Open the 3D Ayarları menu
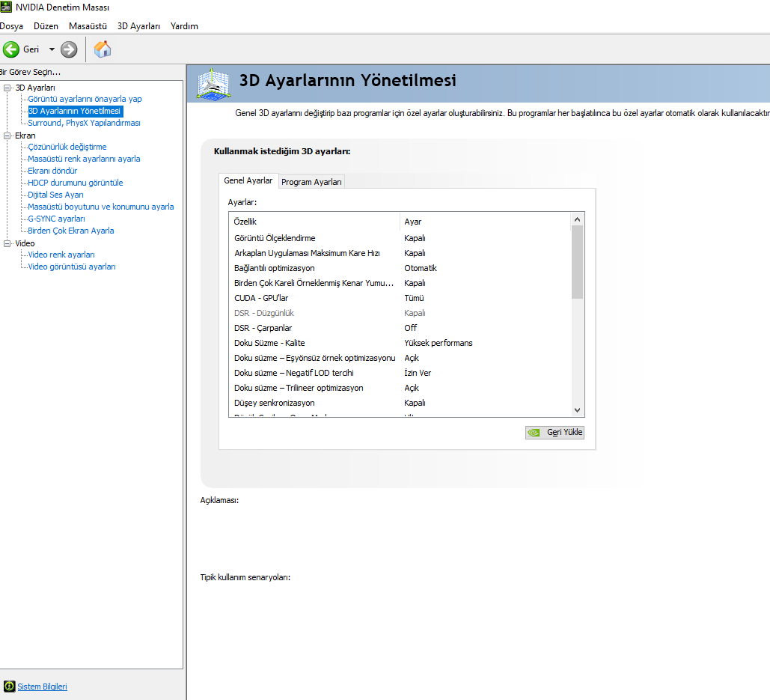The width and height of the screenshot is (770, 700). pos(138,26)
